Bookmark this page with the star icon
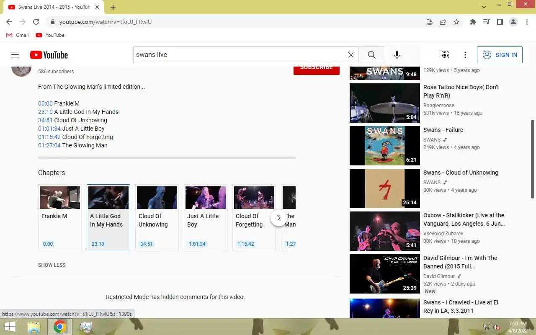Viewport: 536px width, 335px height. coord(456,22)
